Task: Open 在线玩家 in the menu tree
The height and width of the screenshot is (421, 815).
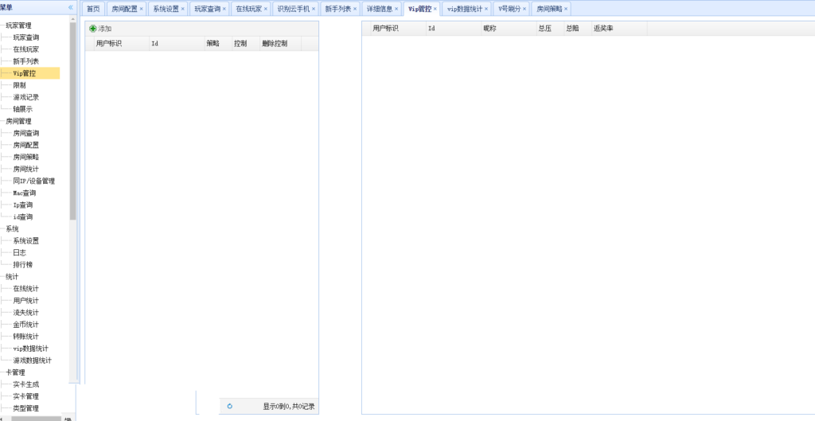Action: click(26, 49)
